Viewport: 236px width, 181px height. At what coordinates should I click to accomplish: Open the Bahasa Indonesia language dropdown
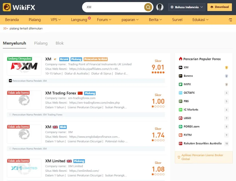point(187,7)
